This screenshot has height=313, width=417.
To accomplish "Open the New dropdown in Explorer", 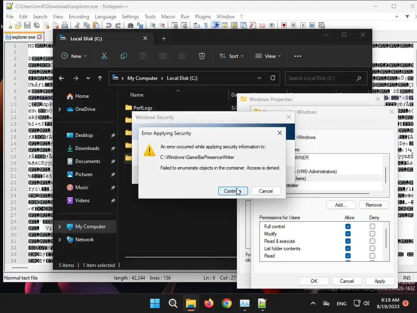I will 74,56.
